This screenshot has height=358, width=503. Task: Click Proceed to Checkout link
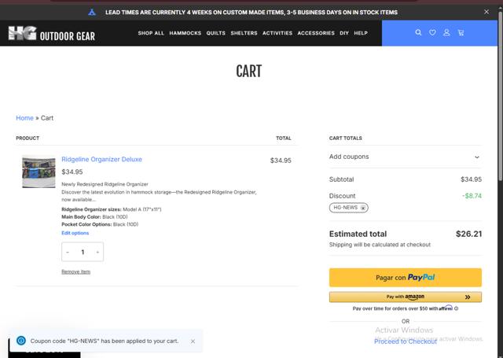tap(406, 341)
